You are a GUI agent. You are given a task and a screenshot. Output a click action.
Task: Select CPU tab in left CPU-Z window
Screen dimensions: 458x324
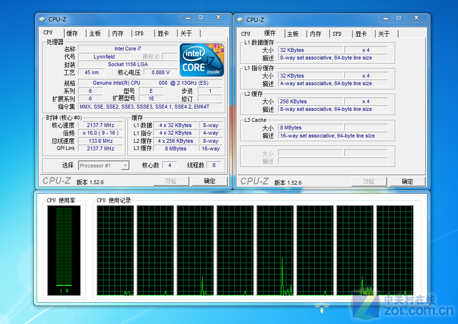point(48,33)
